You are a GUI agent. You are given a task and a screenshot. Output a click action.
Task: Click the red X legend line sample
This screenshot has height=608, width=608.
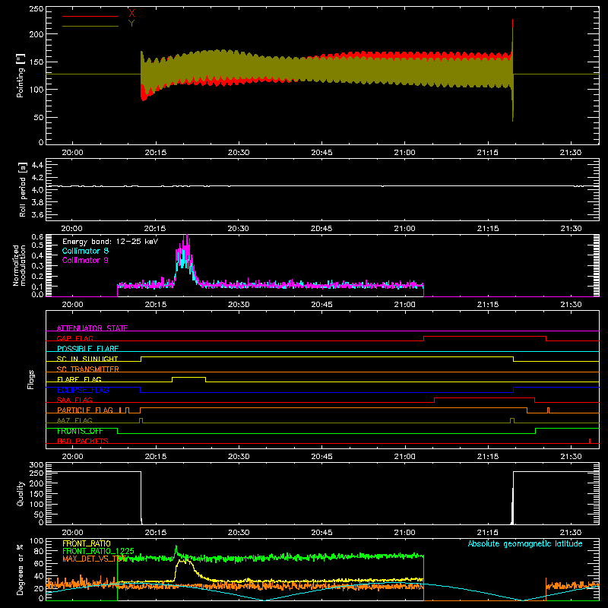(x=90, y=16)
